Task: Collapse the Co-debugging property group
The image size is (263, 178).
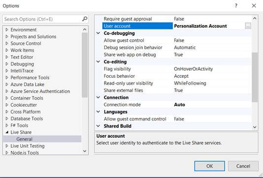Action: pos(99,33)
